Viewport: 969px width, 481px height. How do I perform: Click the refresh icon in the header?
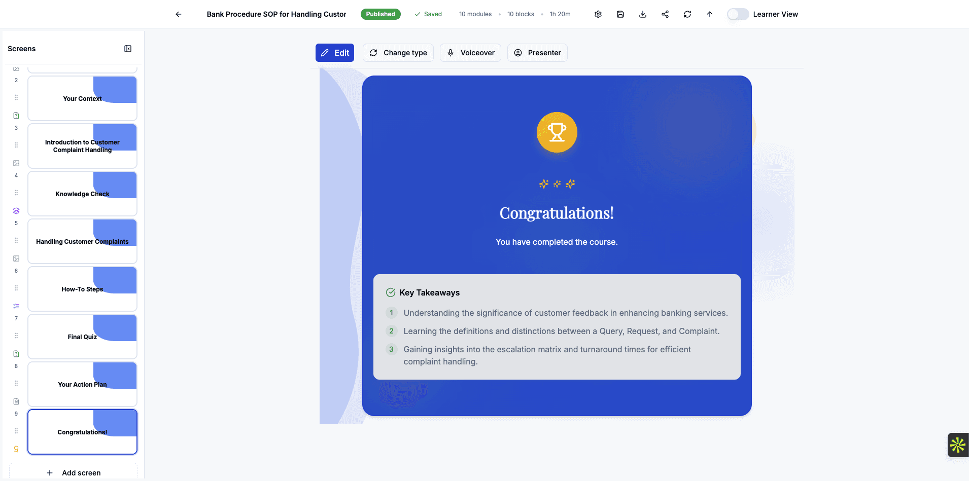click(x=687, y=14)
